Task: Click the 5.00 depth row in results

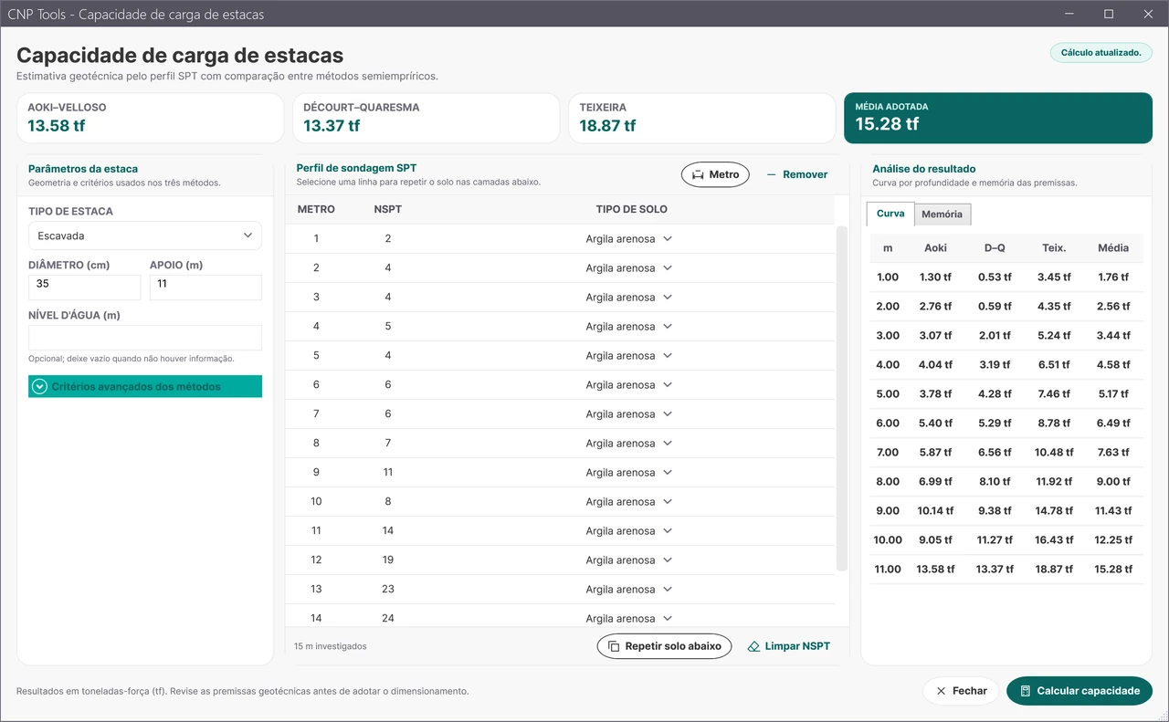Action: (1006, 394)
